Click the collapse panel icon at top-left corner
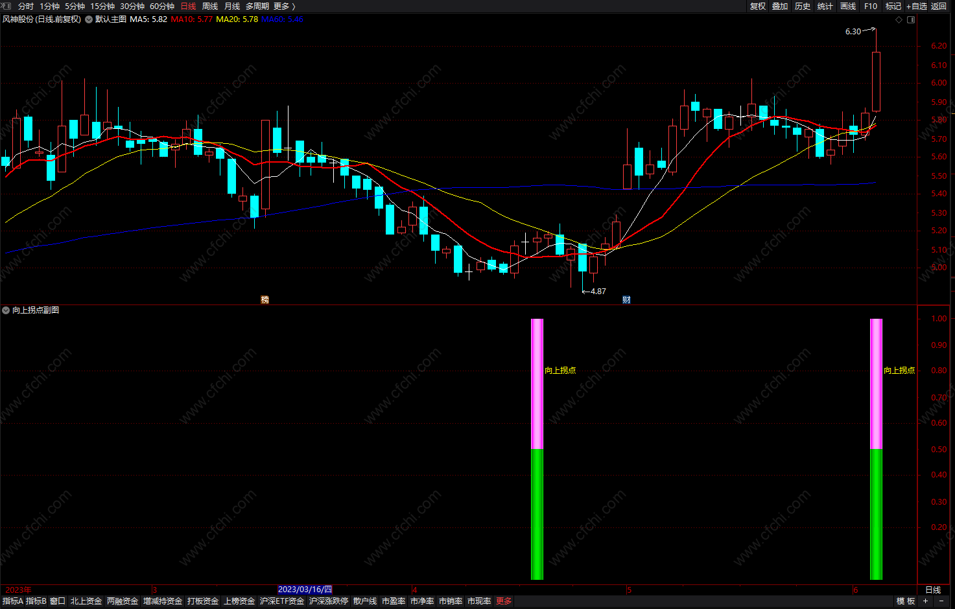The width and height of the screenshot is (955, 609). (x=6, y=6)
